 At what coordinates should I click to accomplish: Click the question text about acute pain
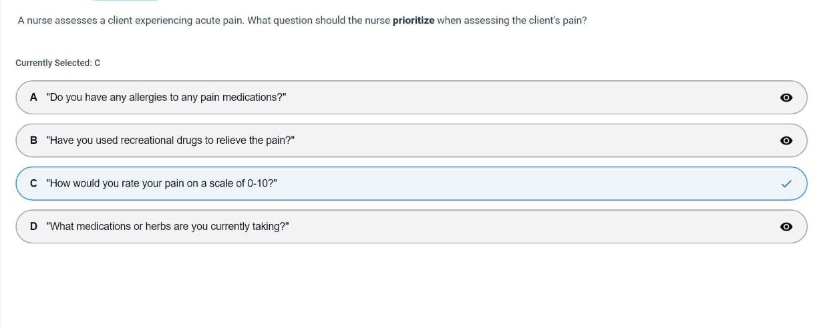pos(200,21)
